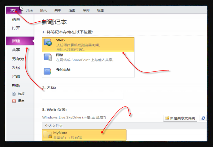
Task: Click the locked MyNote folder icon
Action: tap(47, 134)
